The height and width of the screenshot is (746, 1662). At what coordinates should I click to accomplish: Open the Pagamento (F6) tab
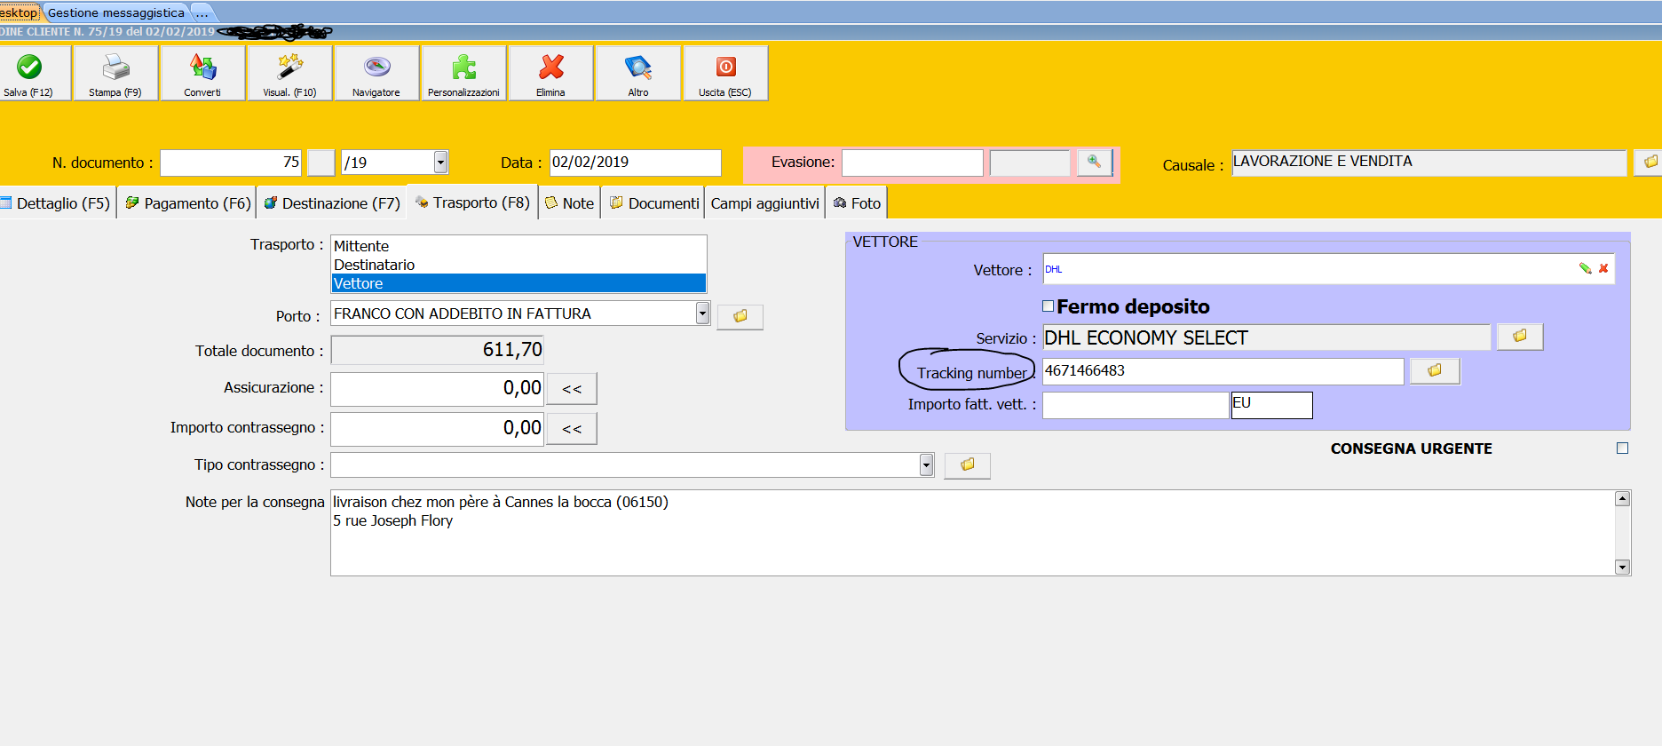pos(188,203)
